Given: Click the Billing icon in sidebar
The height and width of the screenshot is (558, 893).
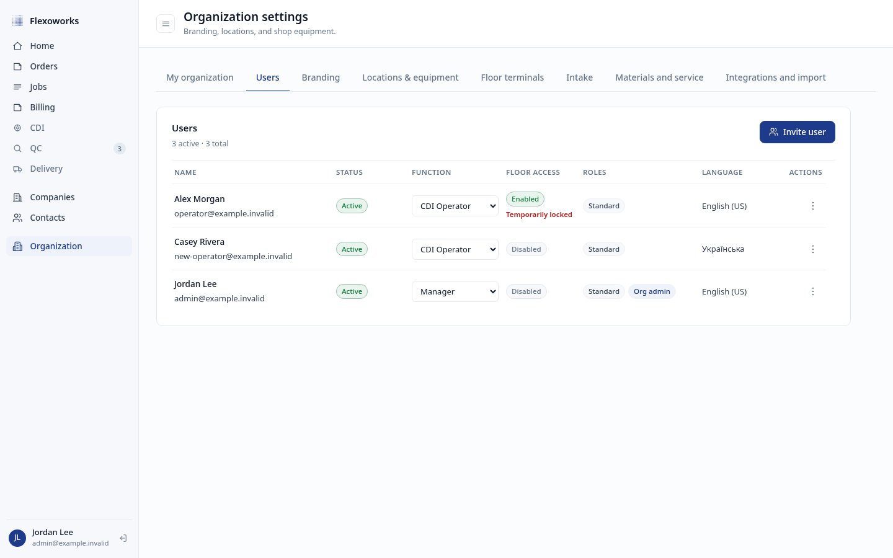Looking at the screenshot, I should pyautogui.click(x=17, y=107).
